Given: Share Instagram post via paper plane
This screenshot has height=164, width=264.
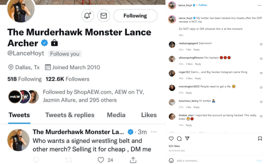Looking at the screenshot, I should 187,139.
